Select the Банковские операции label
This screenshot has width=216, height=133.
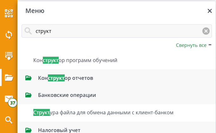click(x=67, y=95)
